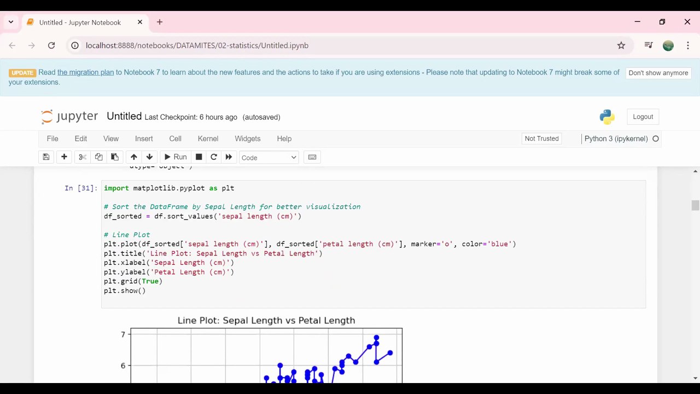This screenshot has height=394, width=700.
Task: Cut selected cells with scissors icon
Action: (83, 157)
